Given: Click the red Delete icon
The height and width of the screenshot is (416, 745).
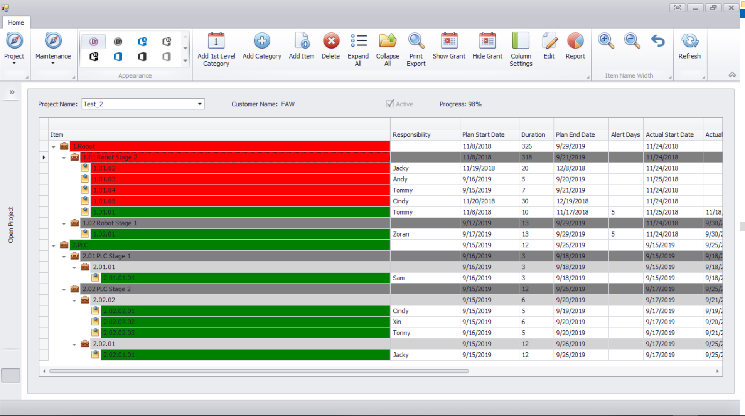Looking at the screenshot, I should (x=331, y=41).
